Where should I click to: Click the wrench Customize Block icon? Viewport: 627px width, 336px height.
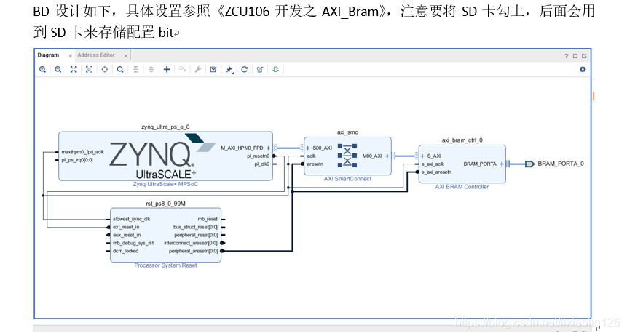click(198, 70)
